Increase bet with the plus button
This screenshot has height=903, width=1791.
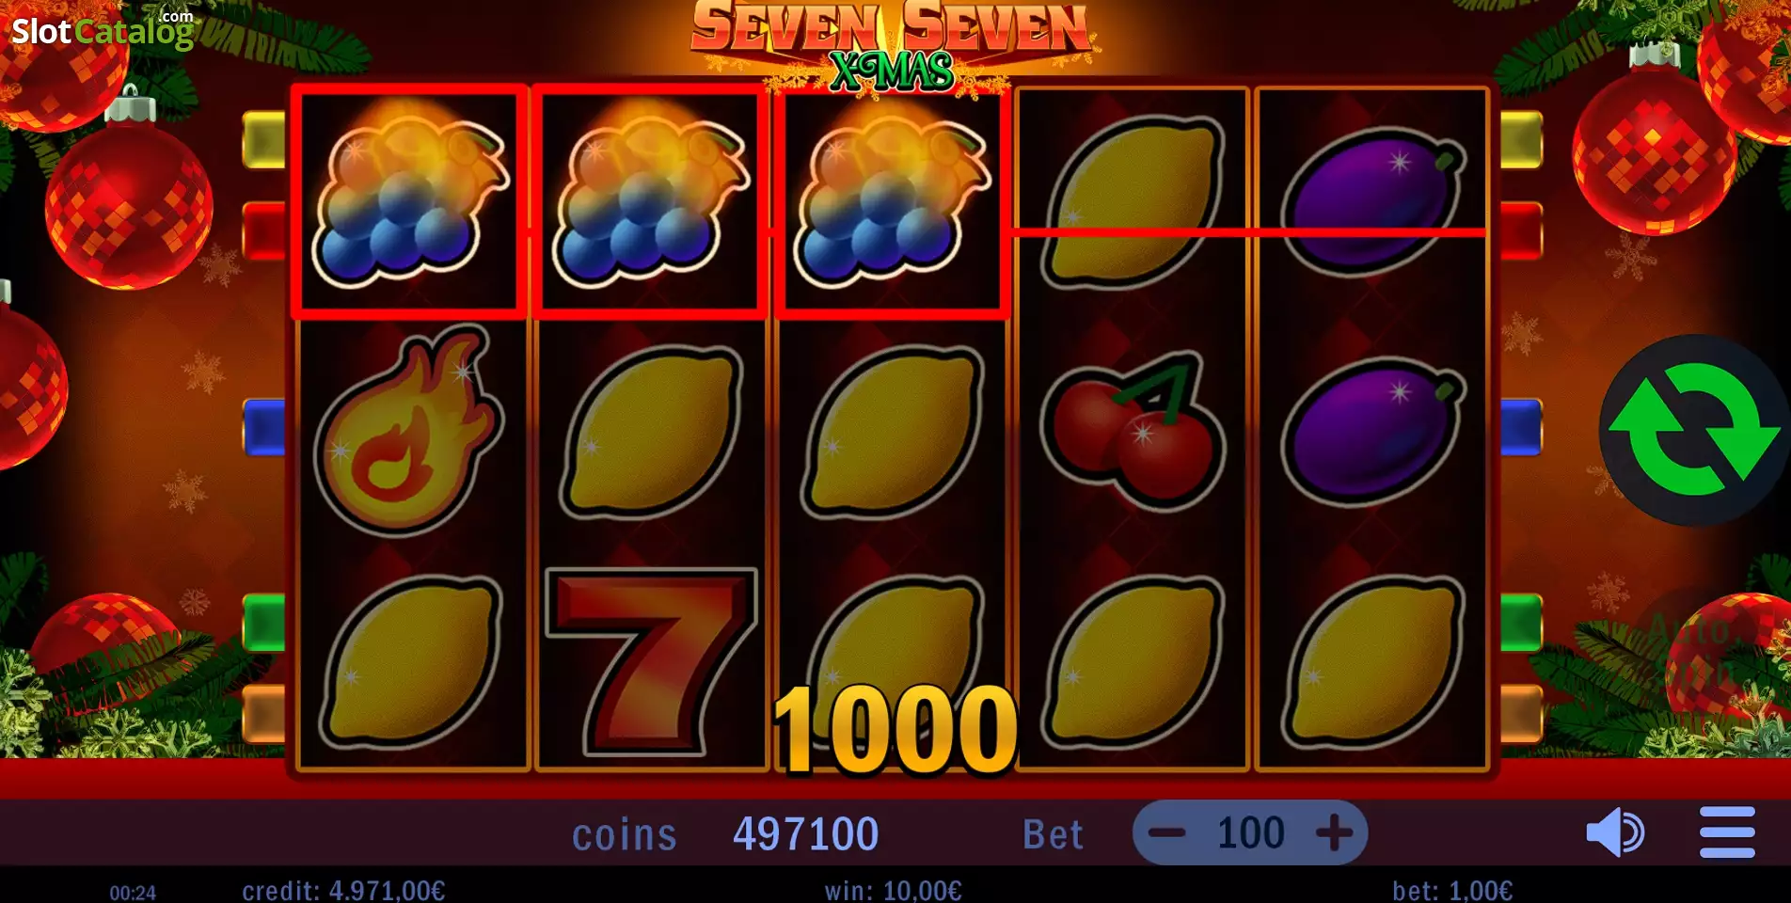click(x=1334, y=832)
